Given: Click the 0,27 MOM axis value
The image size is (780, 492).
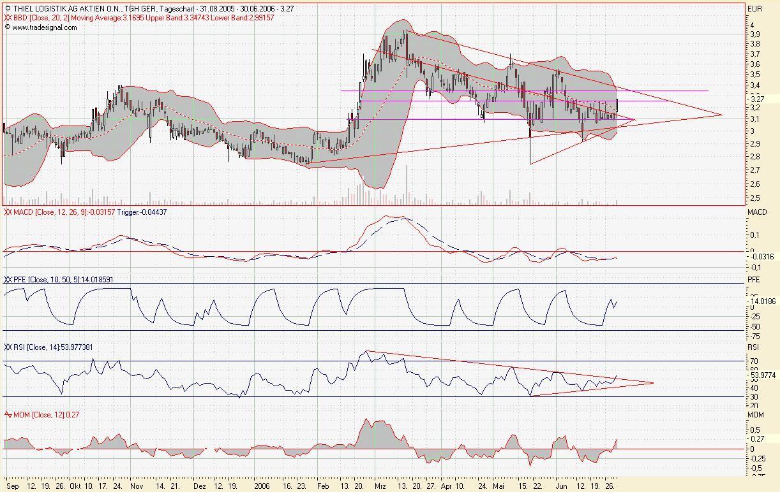Looking at the screenshot, I should (x=757, y=438).
